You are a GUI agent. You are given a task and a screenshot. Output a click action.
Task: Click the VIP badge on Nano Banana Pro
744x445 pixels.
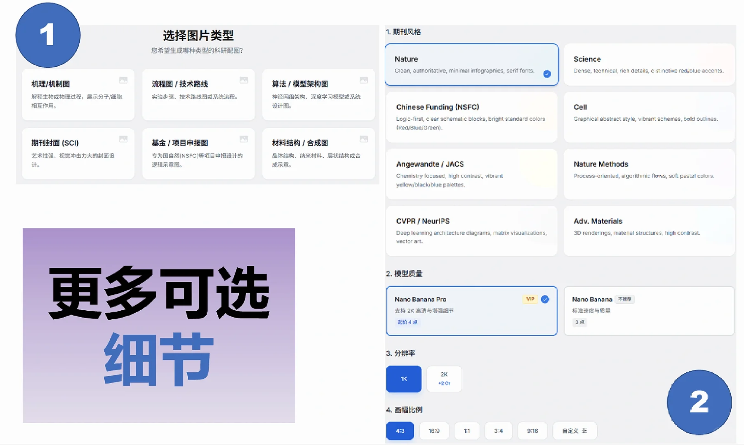coord(530,299)
